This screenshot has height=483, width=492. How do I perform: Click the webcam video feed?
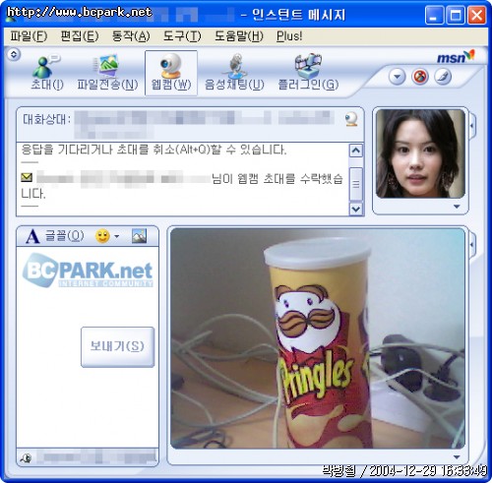click(318, 338)
